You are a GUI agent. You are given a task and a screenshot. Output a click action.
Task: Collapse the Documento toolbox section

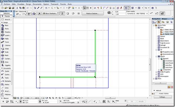pos(2,68)
